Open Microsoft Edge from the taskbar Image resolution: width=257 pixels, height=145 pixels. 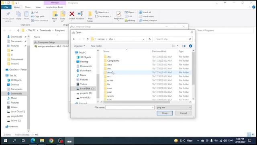(33, 141)
